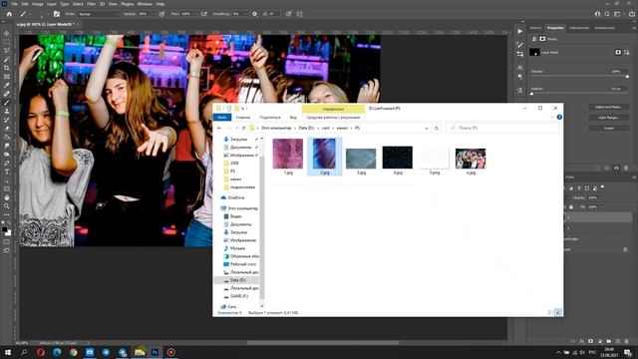The height and width of the screenshot is (359, 638).
Task: Toggle pressure for size icon in options bar
Action: point(288,14)
